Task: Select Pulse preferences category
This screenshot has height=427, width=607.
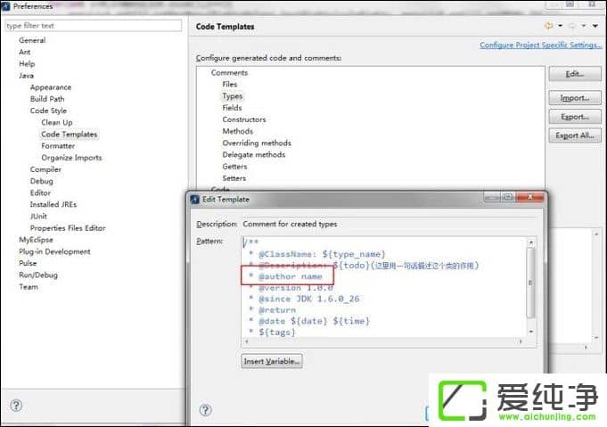Action: pyautogui.click(x=28, y=263)
